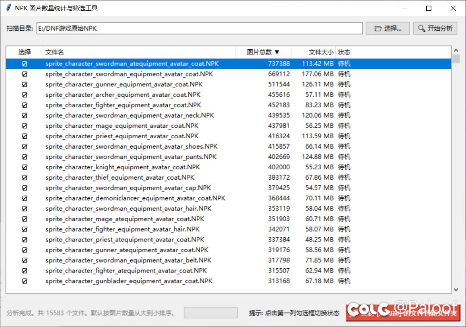Viewport: 466px width, 327px height.
Task: Click the vertical scrollbar thumb
Action: 456,59
